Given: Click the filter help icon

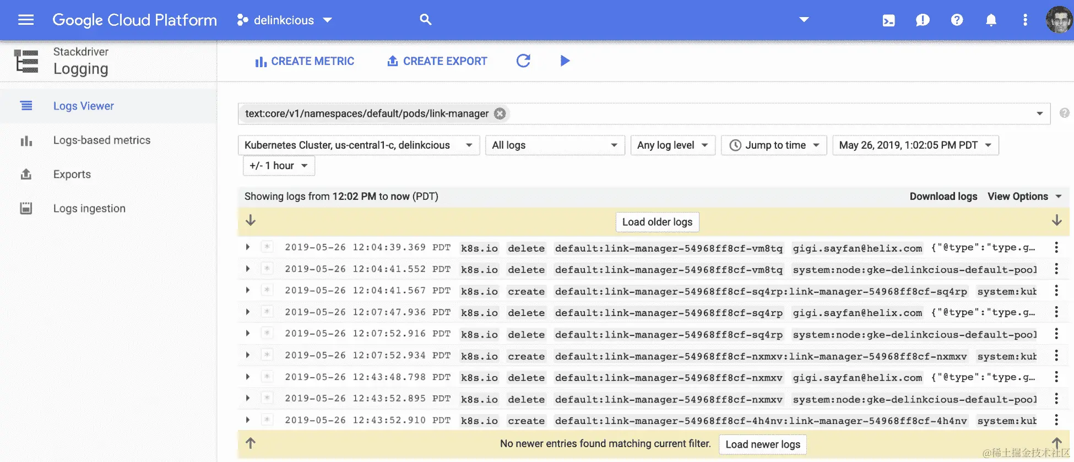Looking at the screenshot, I should tap(1064, 113).
